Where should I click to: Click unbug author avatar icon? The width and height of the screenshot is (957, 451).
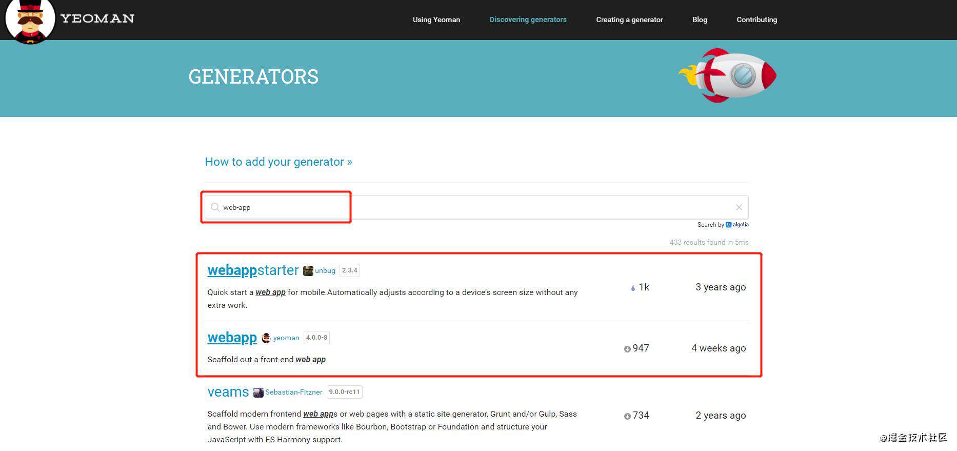[x=308, y=270]
